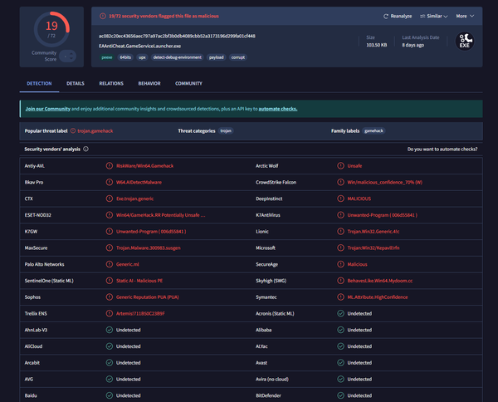Click the 19/72 detection score circle
498x402 pixels.
tap(51, 29)
